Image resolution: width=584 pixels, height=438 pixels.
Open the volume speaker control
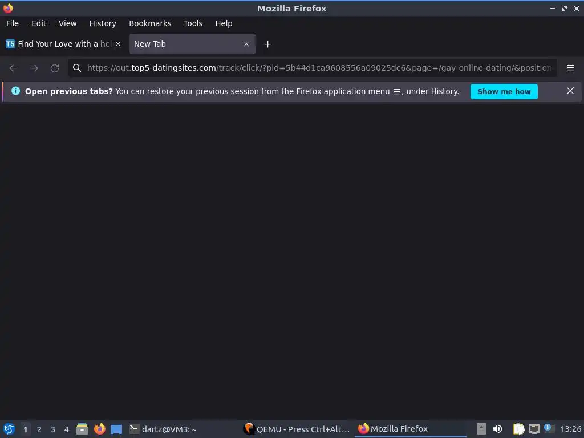[x=497, y=429]
